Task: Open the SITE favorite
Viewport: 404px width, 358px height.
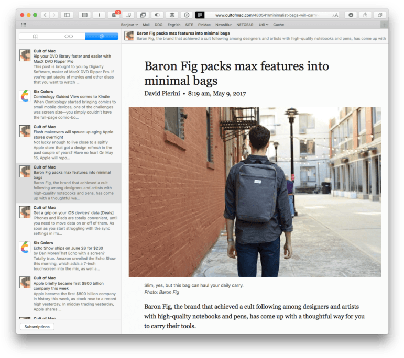Action: point(189,25)
